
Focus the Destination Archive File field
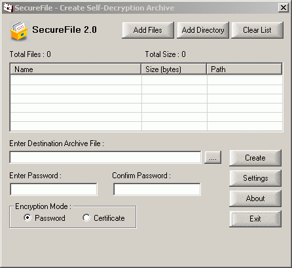(105, 157)
